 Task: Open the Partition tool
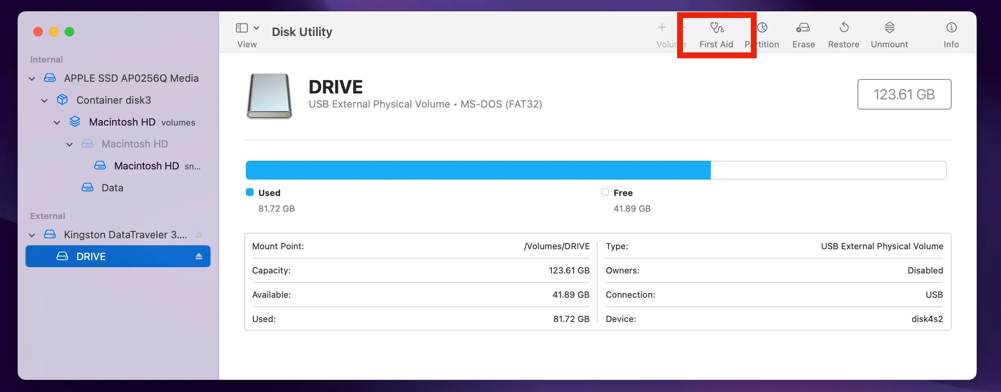763,35
